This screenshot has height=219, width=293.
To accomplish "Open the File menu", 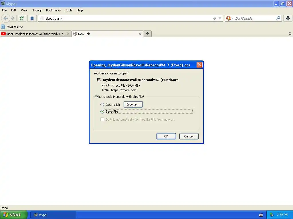I will point(4,10).
